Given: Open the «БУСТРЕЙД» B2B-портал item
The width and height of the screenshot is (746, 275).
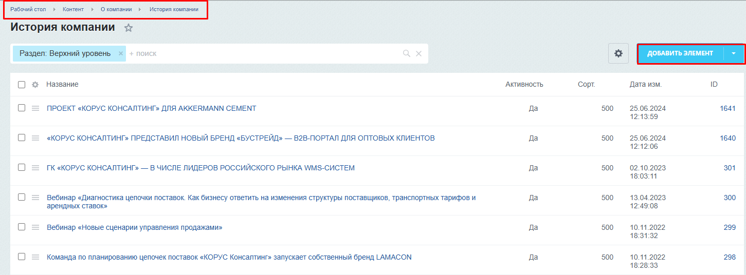Looking at the screenshot, I should (241, 138).
